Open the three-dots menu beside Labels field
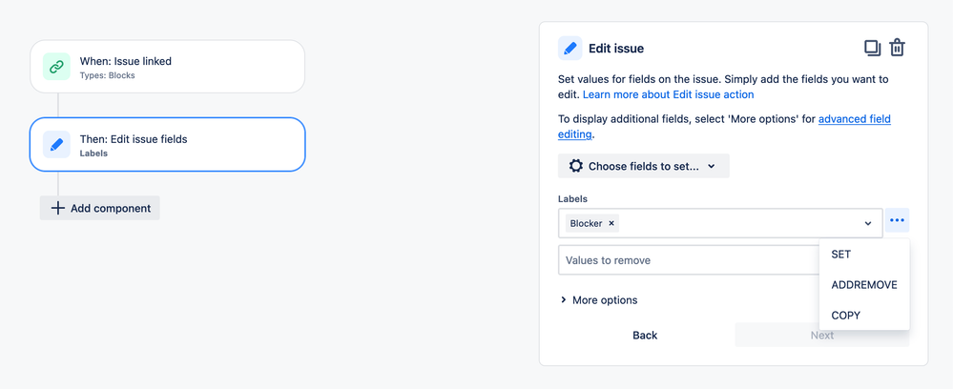The height and width of the screenshot is (389, 953). (897, 220)
